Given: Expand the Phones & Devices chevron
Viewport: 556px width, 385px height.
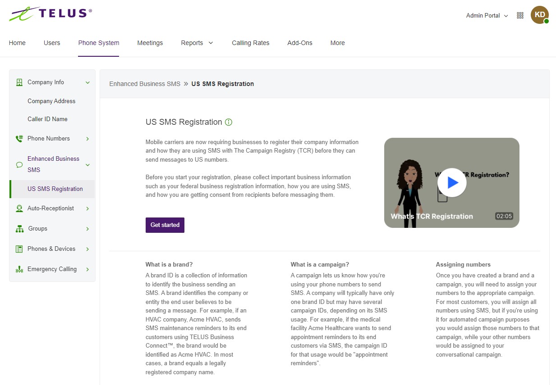Looking at the screenshot, I should tap(87, 249).
